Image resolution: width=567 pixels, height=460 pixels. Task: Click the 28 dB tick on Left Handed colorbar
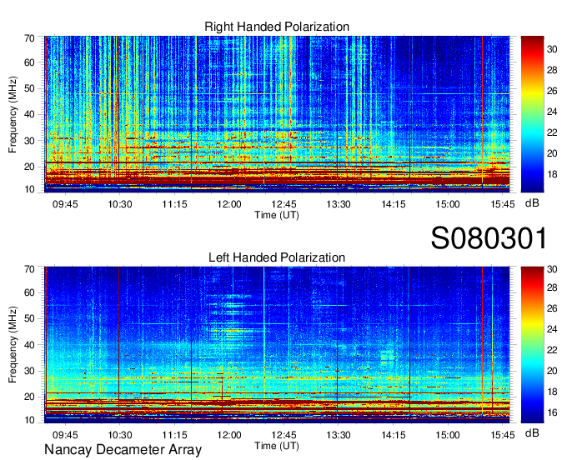[x=552, y=287]
